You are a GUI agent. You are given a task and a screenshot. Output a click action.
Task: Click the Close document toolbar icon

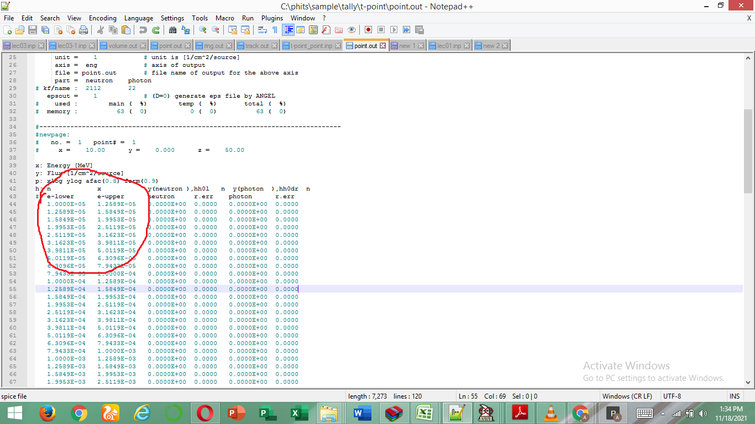click(x=58, y=30)
